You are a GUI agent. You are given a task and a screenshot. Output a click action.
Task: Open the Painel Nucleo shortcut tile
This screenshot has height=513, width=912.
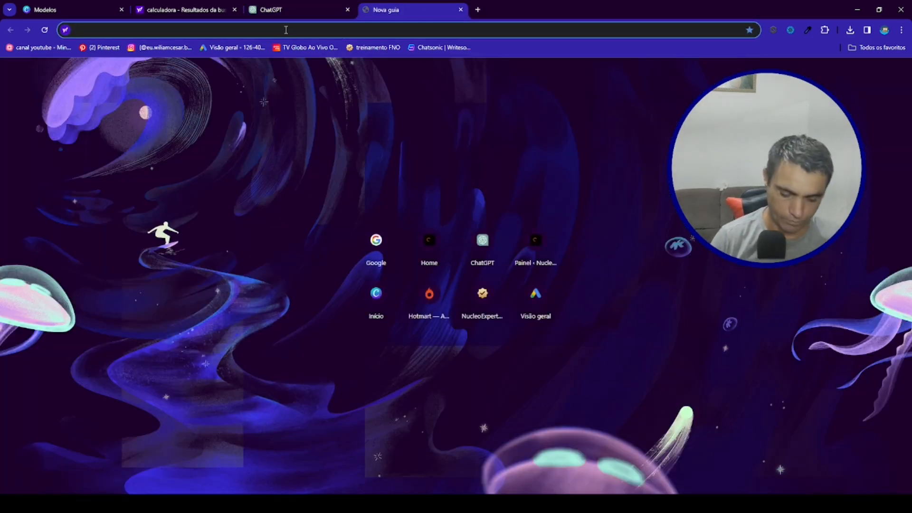(x=536, y=249)
